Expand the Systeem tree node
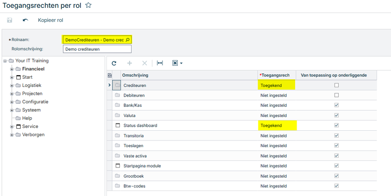Viewport: 391px width, 196px height. (12, 110)
